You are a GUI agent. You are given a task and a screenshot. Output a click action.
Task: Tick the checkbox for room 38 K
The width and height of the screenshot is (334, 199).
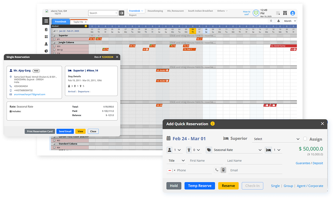tap(54, 50)
